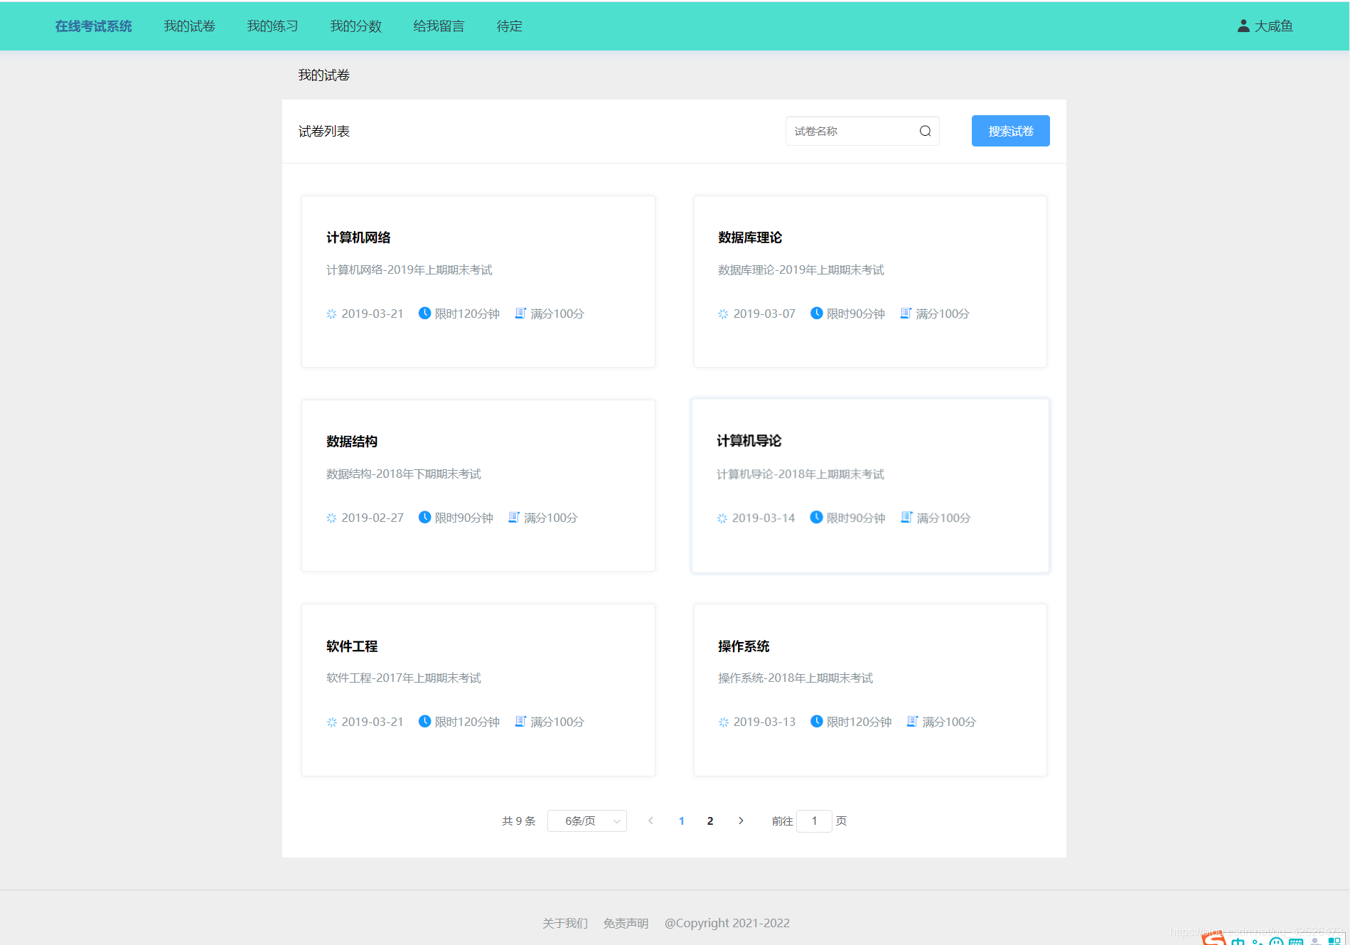The image size is (1350, 945).
Task: Click the search magnifier icon in input
Action: pyautogui.click(x=925, y=131)
